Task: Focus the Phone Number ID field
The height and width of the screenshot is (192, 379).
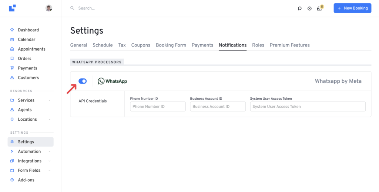Action: point(158,107)
